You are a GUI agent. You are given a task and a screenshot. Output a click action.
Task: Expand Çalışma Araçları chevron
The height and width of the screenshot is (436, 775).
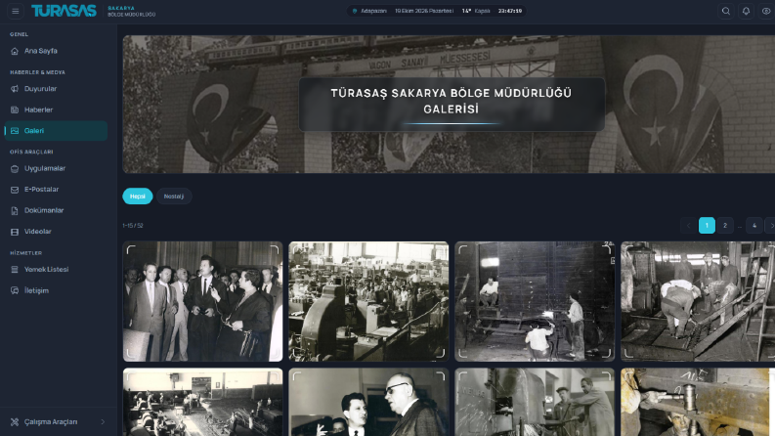pos(103,421)
